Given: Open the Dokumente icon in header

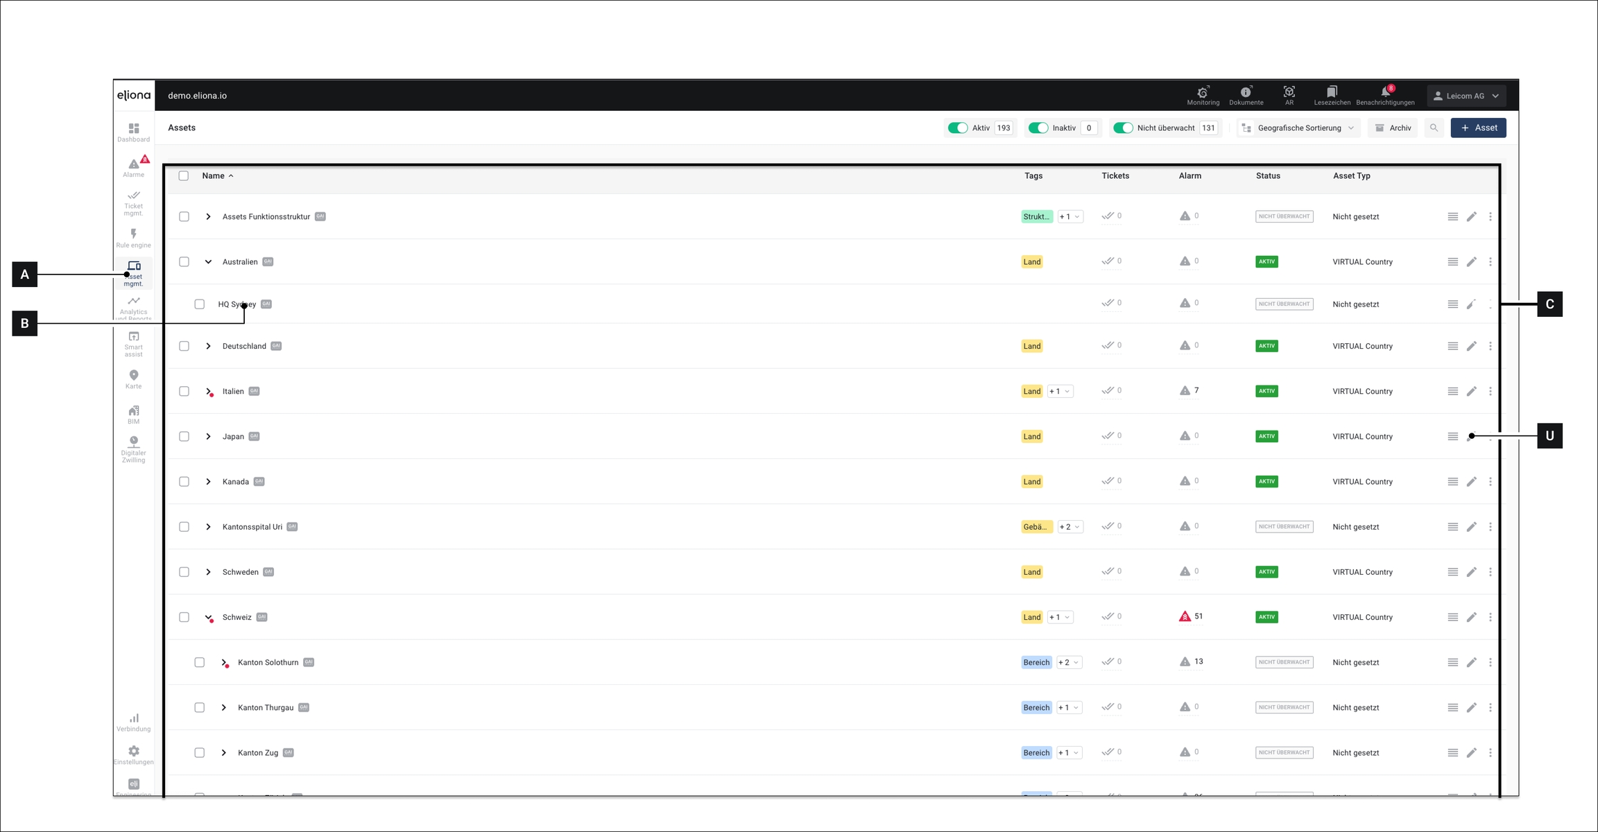Looking at the screenshot, I should [1246, 96].
